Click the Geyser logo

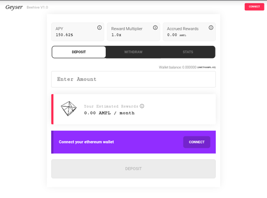point(14,7)
